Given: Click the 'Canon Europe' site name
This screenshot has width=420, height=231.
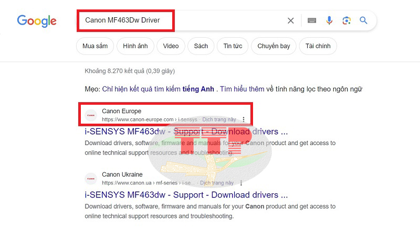Looking at the screenshot, I should pyautogui.click(x=121, y=111).
